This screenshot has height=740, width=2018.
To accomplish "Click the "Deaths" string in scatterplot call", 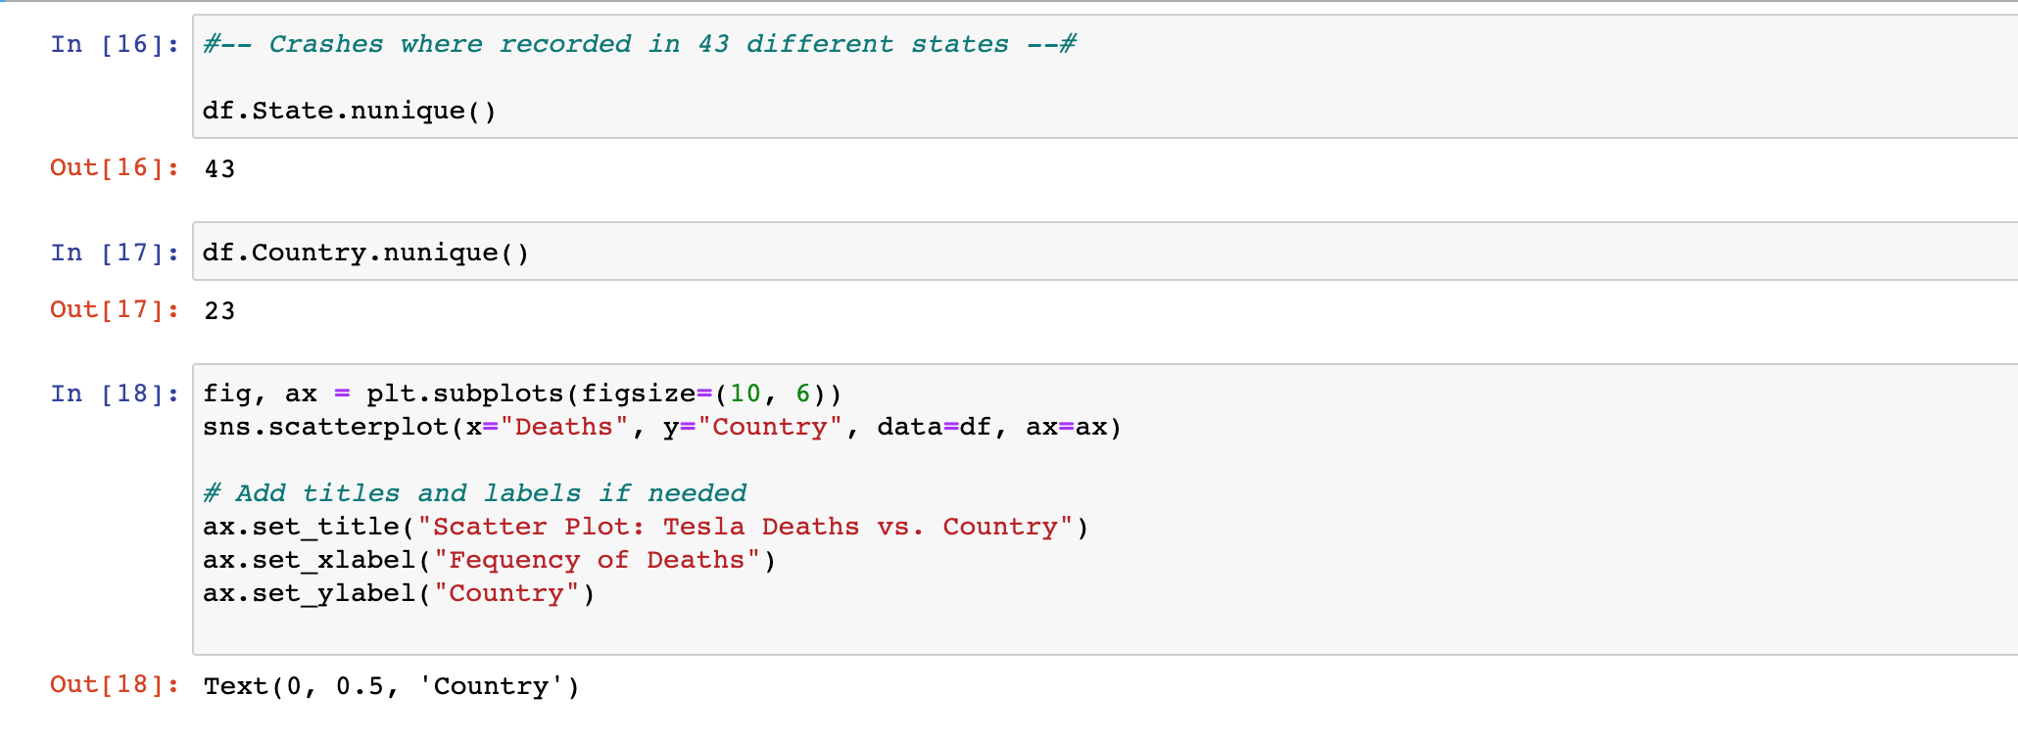I will pos(563,427).
